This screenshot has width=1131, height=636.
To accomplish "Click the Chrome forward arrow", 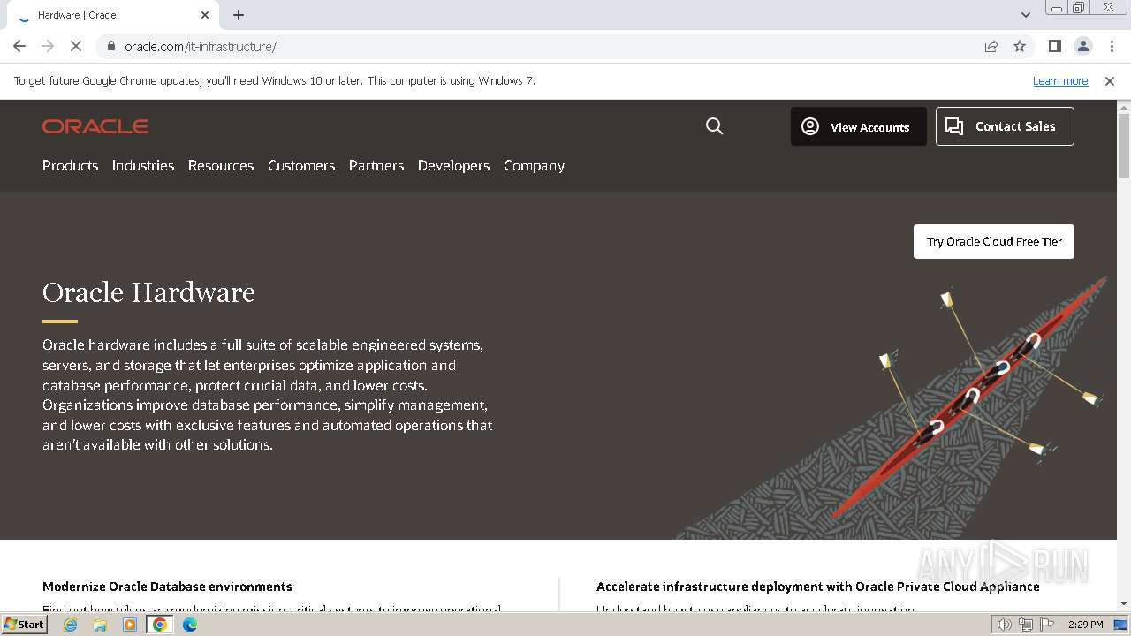I will pos(48,46).
